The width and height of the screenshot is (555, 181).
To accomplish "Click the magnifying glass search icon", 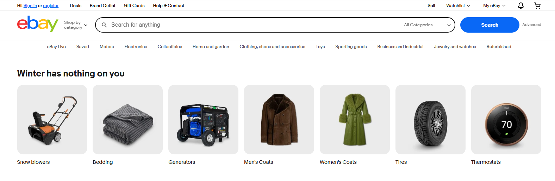I will 104,25.
